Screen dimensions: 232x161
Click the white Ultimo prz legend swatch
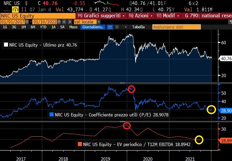pos(6,45)
